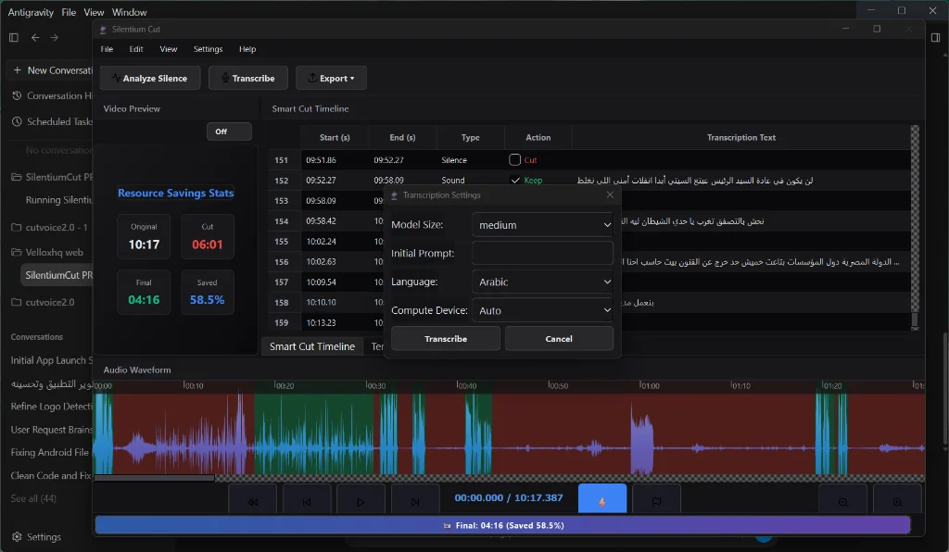Open the Compute Device dropdown
Viewport: 949px width, 552px height.
[542, 310]
